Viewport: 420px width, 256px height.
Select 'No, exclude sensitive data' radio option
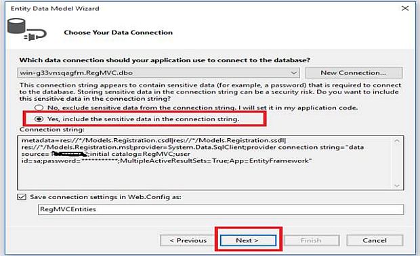39,108
